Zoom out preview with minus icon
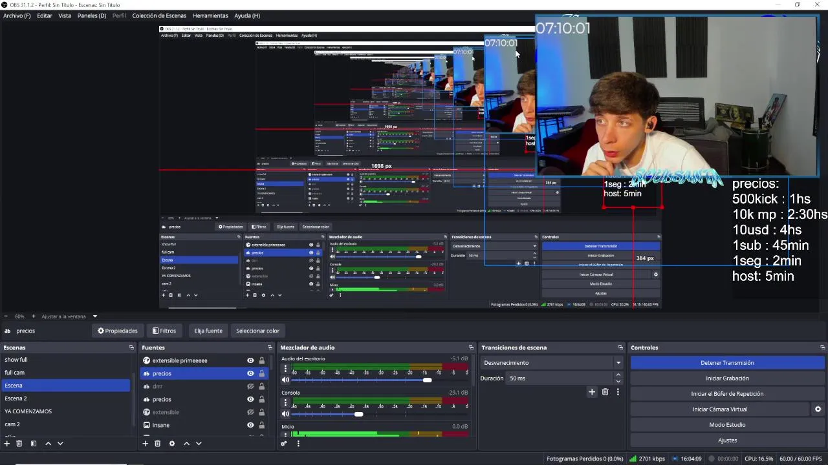The image size is (828, 465). [x=6, y=316]
